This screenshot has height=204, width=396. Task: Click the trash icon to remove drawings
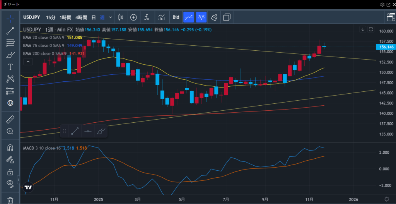click(x=10, y=200)
